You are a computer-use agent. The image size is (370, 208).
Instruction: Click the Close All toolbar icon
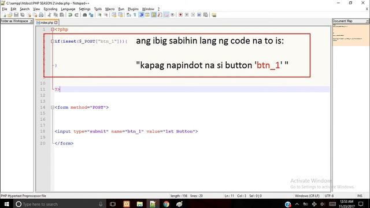pyautogui.click(x=35, y=15)
